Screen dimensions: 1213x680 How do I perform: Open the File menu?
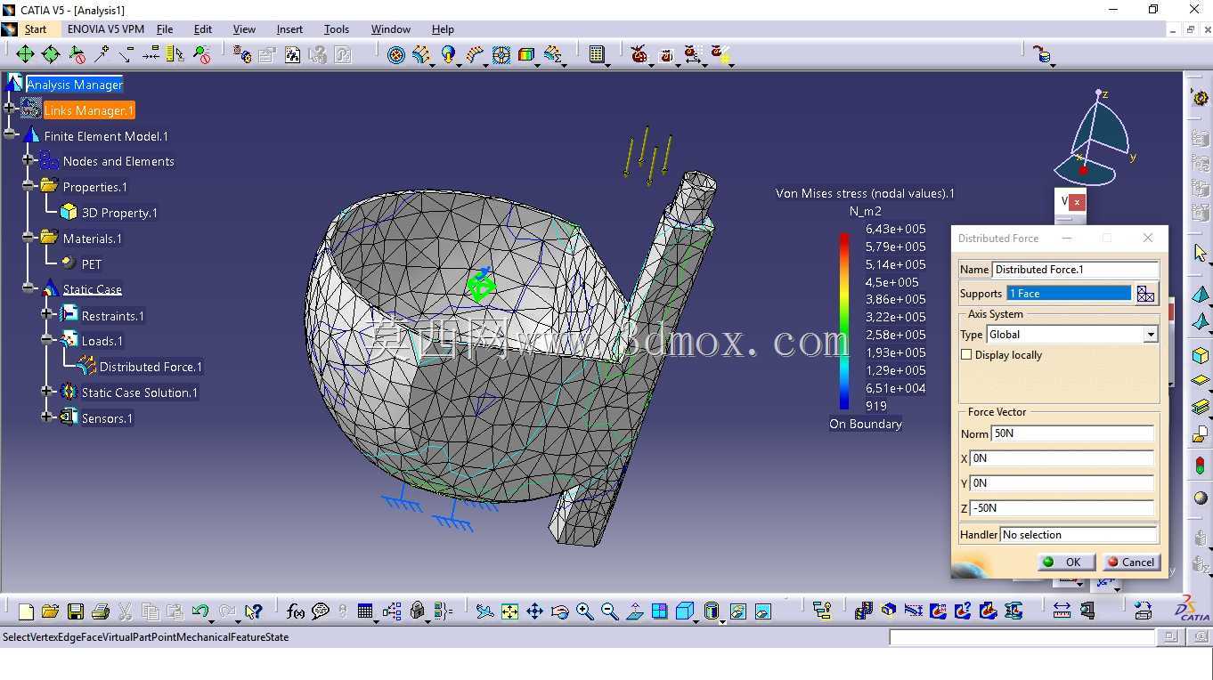(165, 29)
